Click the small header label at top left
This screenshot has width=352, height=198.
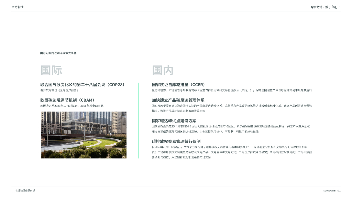click(x=18, y=7)
